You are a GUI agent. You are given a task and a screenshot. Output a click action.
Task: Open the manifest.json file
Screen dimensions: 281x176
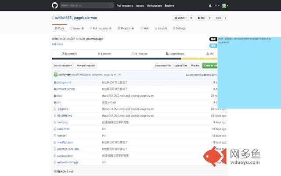[x=65, y=142]
